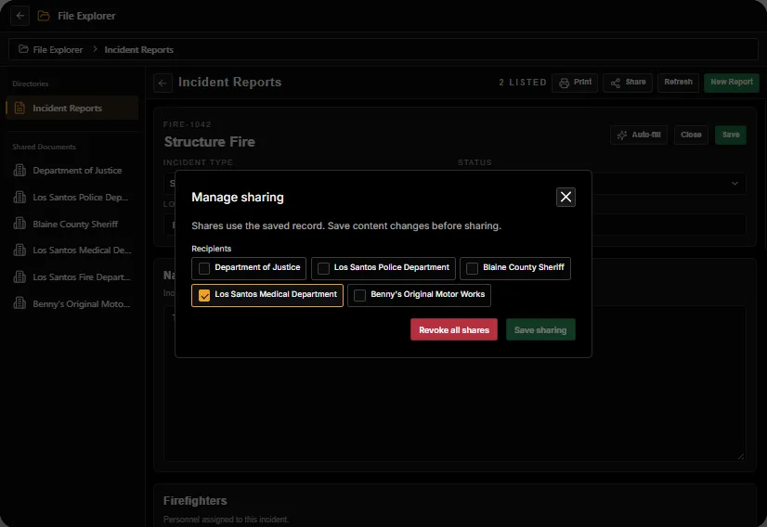
Task: Click the back arrow beside Incident Reports heading
Action: coord(162,84)
